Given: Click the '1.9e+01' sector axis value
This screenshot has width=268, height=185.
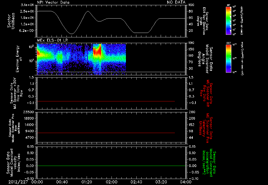Looking at the screenshot, I should click(27, 18).
